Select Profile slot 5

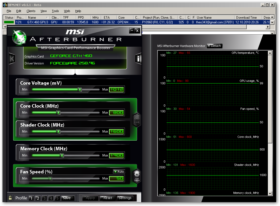tap(58, 198)
